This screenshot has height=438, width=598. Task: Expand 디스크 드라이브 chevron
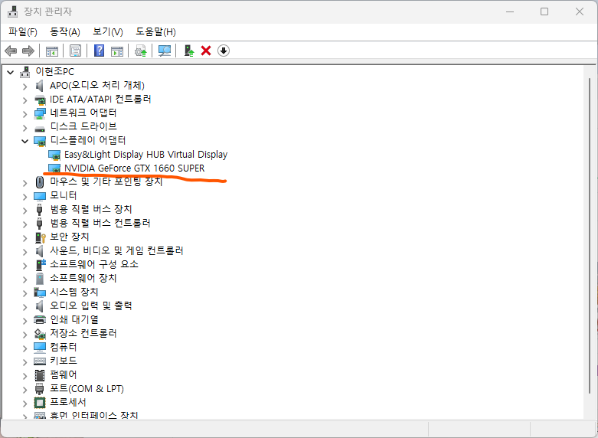click(25, 128)
